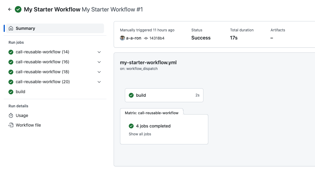
Task: Expand the call-reusable-workflow (14) chevron
Action: 99,52
